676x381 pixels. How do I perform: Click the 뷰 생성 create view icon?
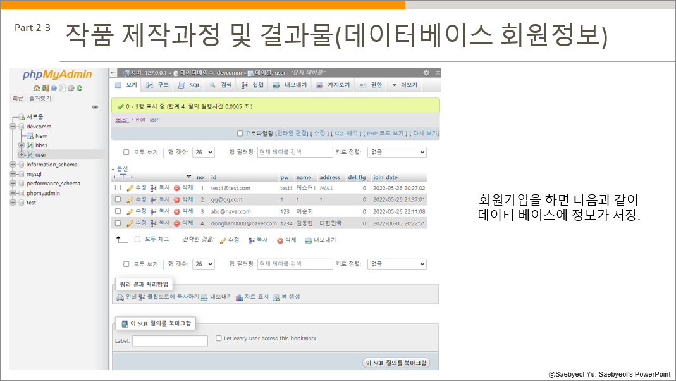276,297
